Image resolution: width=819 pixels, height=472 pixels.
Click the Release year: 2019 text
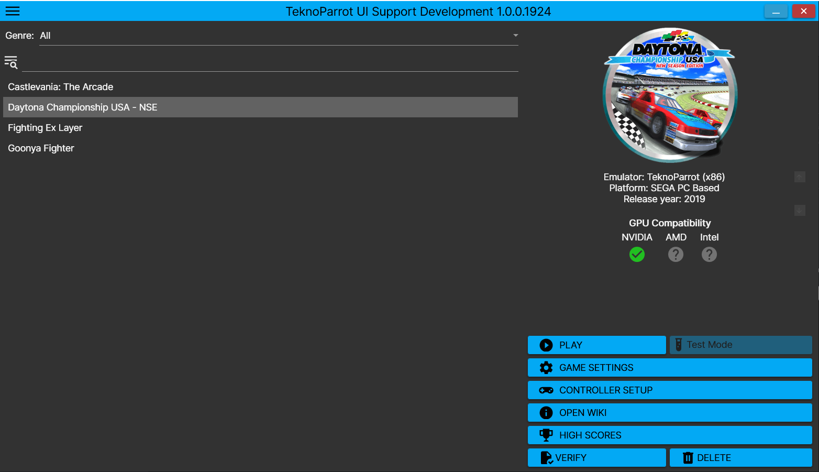[x=664, y=199]
